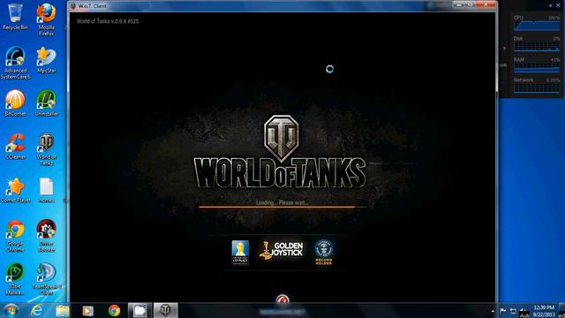Open Windows Media Player from the taskbar
Screen dimensions: 565x318
pyautogui.click(x=88, y=310)
